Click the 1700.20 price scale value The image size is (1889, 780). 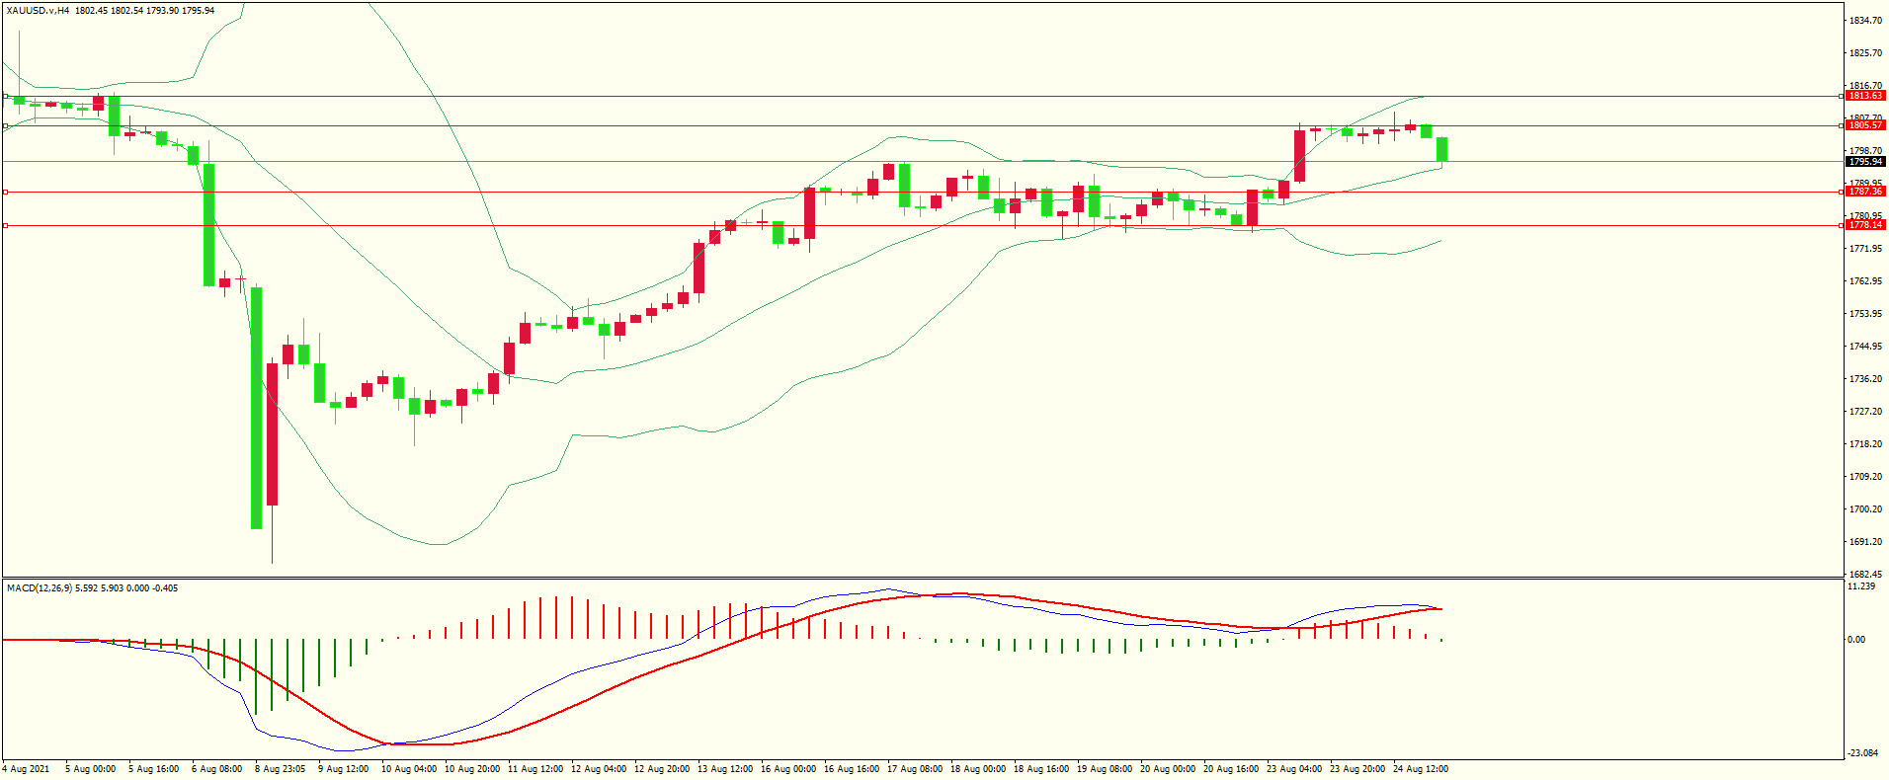[x=1865, y=509]
